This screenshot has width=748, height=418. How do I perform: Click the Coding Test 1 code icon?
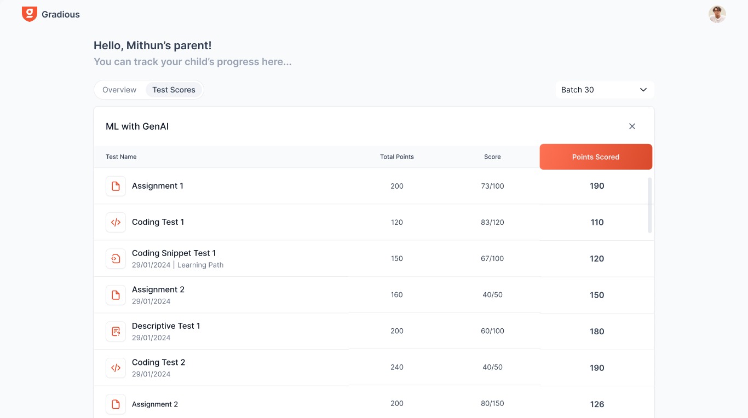pyautogui.click(x=116, y=222)
